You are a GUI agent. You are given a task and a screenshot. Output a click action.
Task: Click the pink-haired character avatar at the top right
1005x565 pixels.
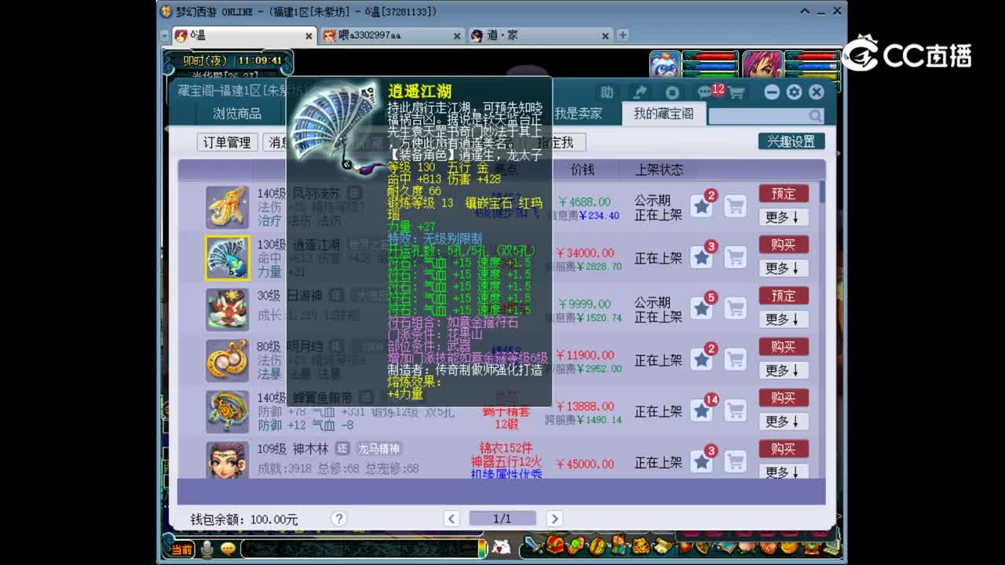(x=762, y=64)
